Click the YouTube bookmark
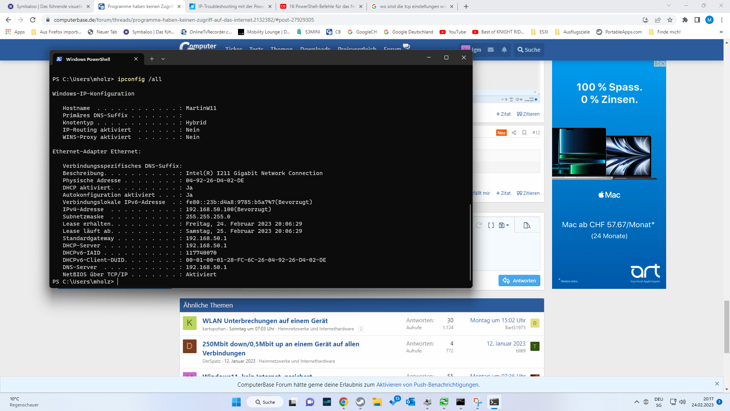 click(x=453, y=32)
